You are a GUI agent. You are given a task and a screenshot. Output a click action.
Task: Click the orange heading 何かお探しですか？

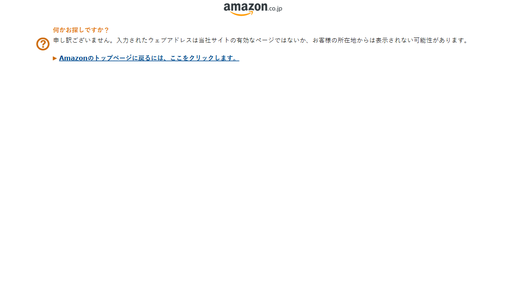click(81, 30)
